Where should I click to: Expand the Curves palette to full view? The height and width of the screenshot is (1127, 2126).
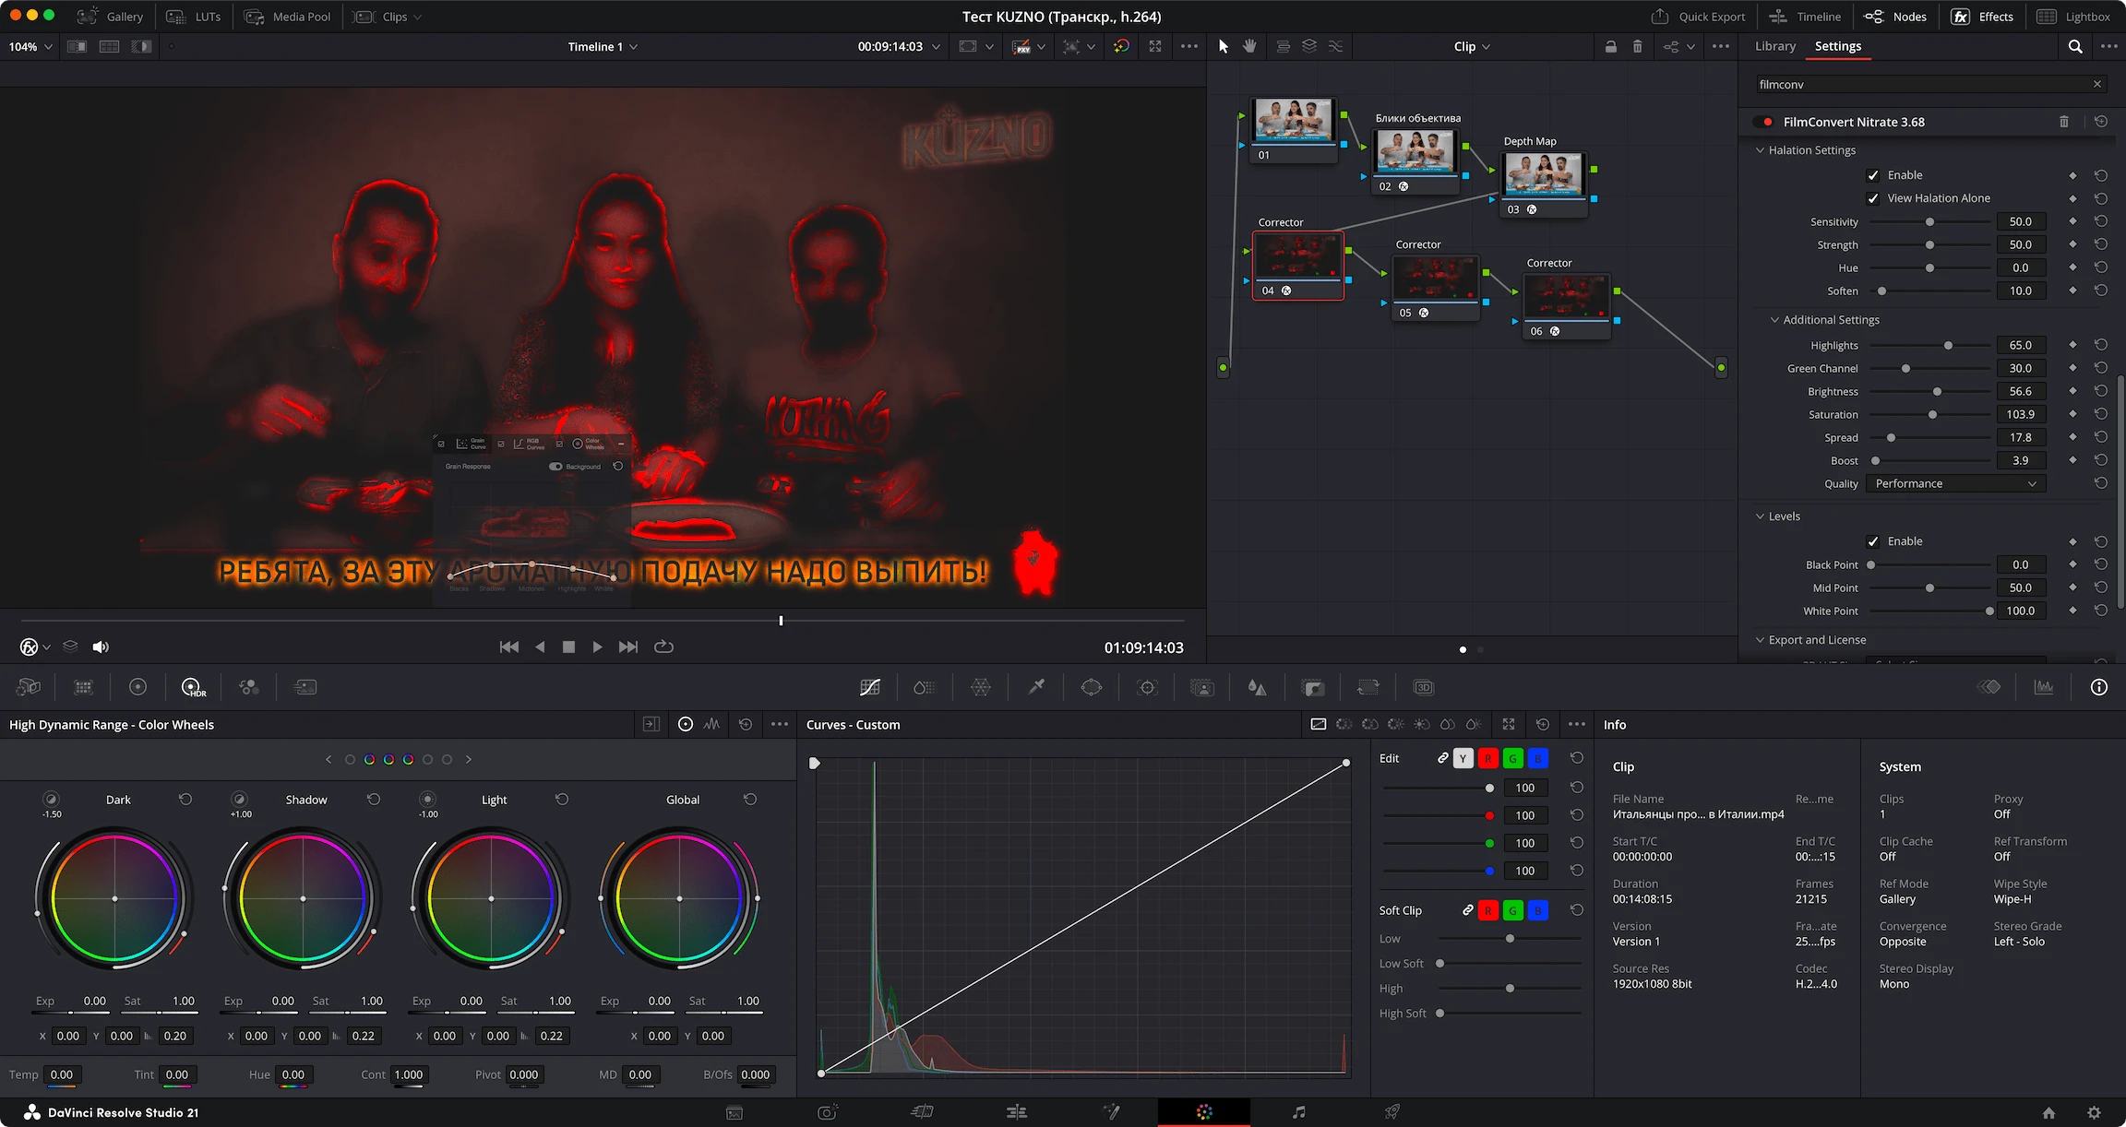pyautogui.click(x=1509, y=725)
